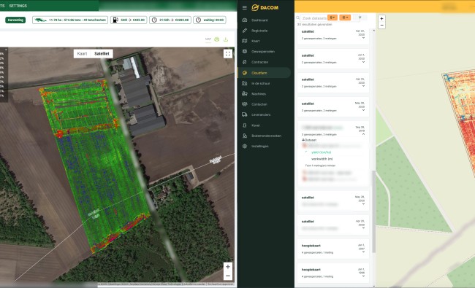The height and width of the screenshot is (288, 475).
Task: Click the filter funnel icon
Action: (360, 17)
